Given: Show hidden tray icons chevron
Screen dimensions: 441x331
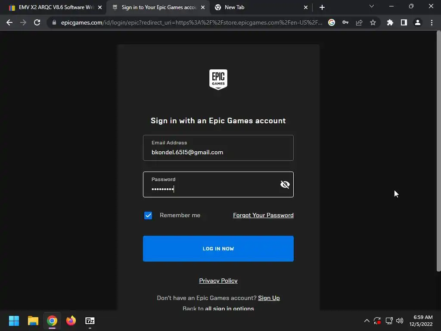Looking at the screenshot, I should click(x=367, y=321).
